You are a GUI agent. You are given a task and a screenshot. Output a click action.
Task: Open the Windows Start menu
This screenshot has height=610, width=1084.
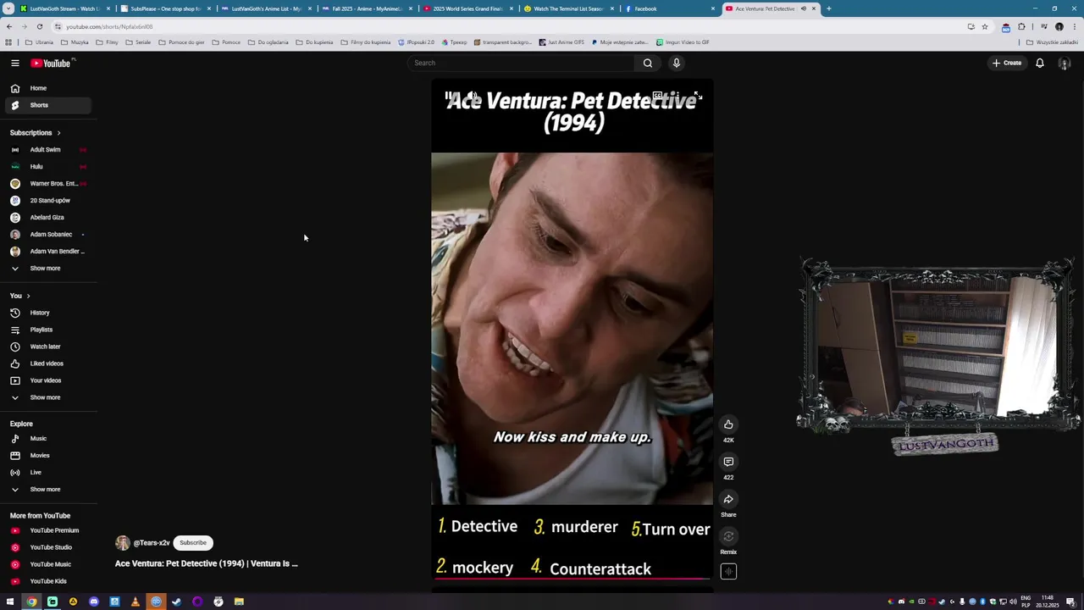click(10, 602)
